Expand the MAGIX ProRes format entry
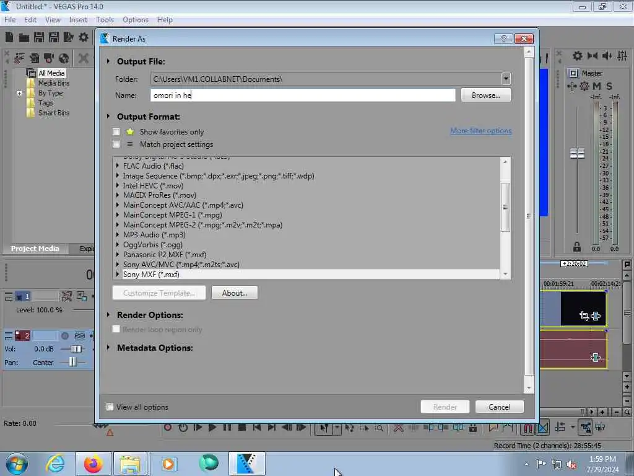The width and height of the screenshot is (634, 476). [x=118, y=195]
